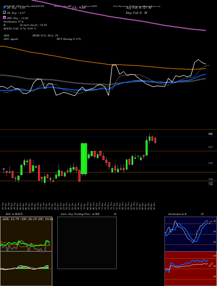The width and height of the screenshot is (217, 286).
Task: Click the 'Intra Day Trading Price & MR' title
Action: click(80, 214)
